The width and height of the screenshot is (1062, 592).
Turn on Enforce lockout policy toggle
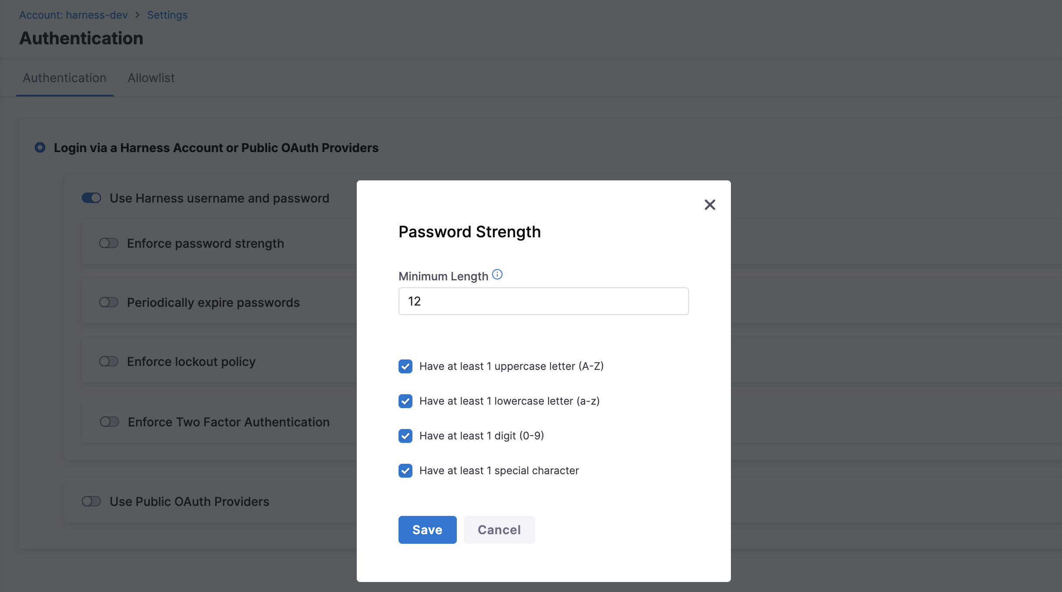click(x=109, y=362)
